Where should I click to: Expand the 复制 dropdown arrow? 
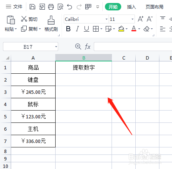click(40, 29)
